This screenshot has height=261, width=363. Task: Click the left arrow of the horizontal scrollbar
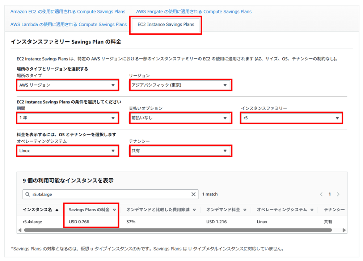(x=20, y=230)
